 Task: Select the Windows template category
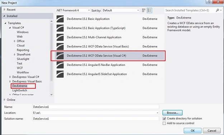23,32
